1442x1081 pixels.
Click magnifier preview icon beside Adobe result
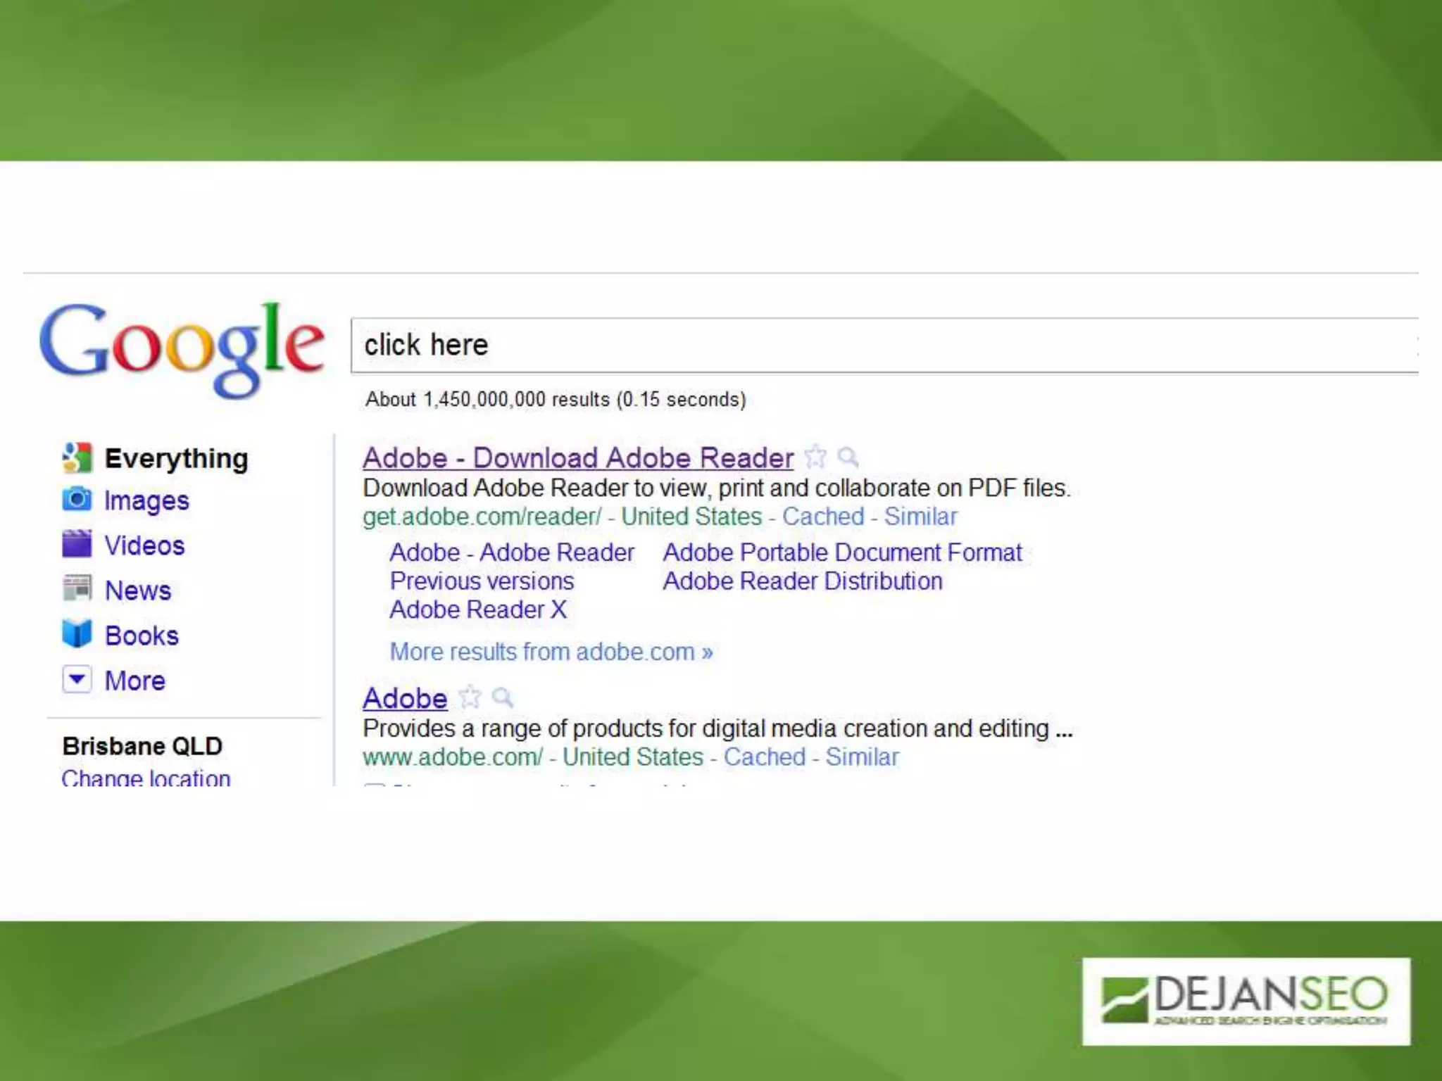point(502,697)
